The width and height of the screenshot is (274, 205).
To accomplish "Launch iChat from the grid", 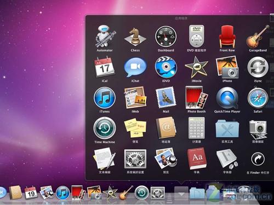I will tap(135, 67).
